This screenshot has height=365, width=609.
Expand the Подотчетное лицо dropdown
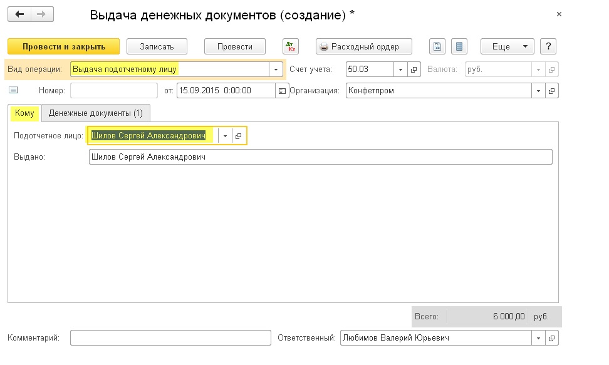[225, 136]
